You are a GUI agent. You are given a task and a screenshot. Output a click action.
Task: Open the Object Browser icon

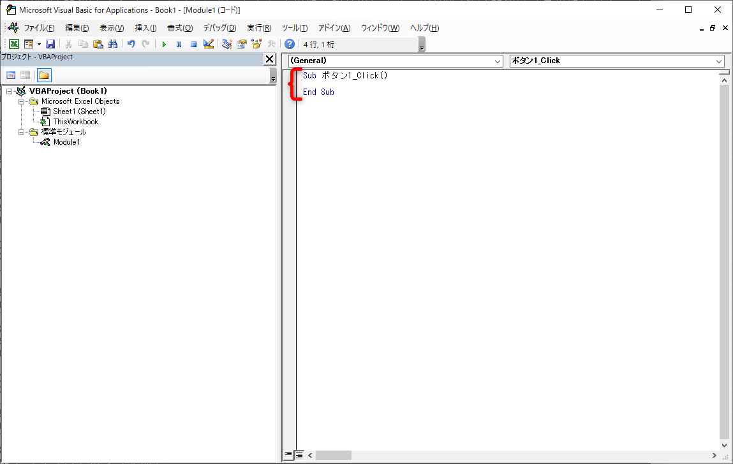point(256,44)
